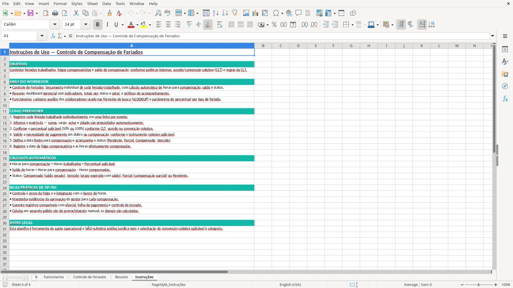
Task: Open the Special Character dropdown arrow
Action: [x=283, y=13]
